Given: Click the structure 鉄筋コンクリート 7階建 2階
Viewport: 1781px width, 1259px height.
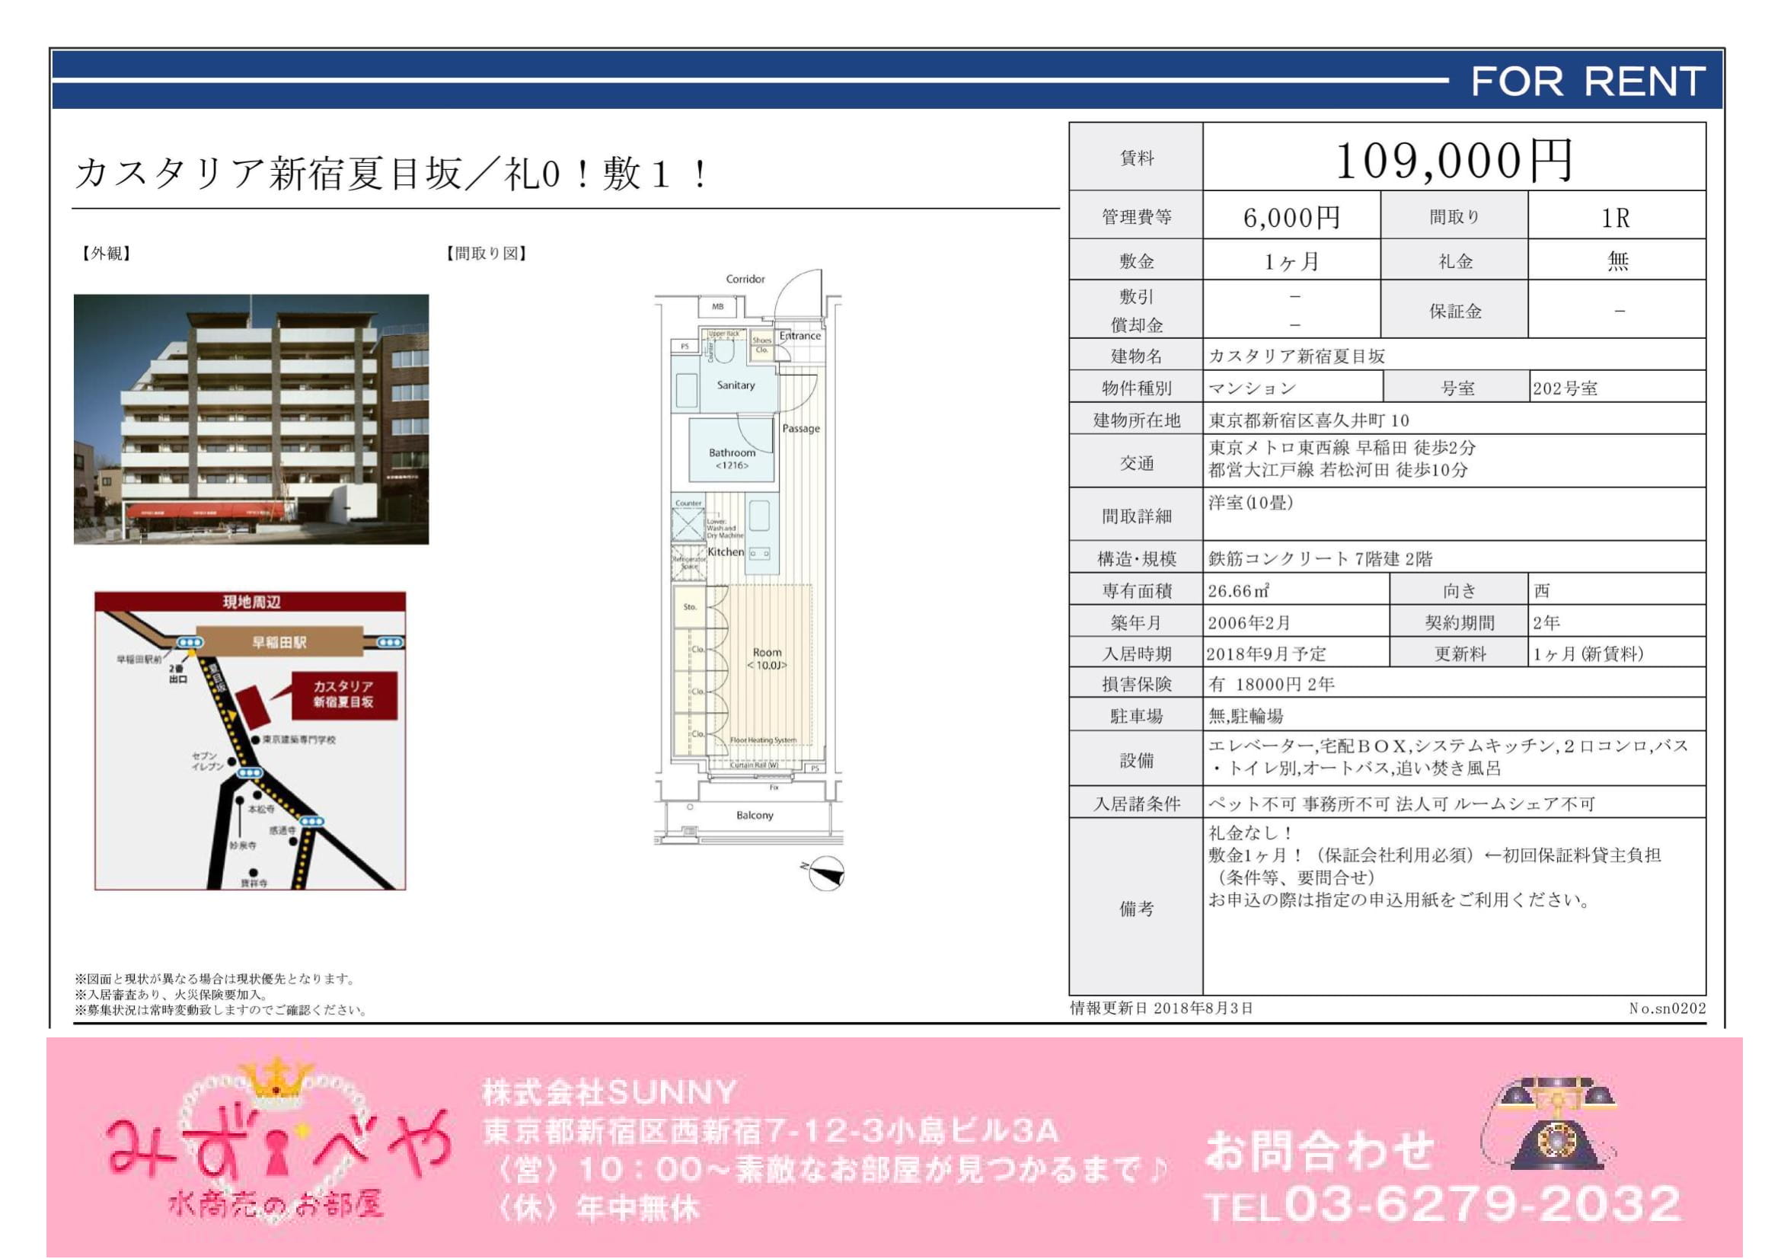Looking at the screenshot, I should (1320, 558).
